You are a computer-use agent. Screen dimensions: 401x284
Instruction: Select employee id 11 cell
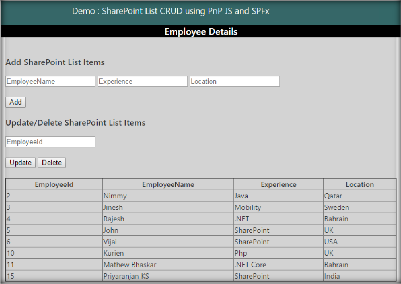click(x=54, y=265)
